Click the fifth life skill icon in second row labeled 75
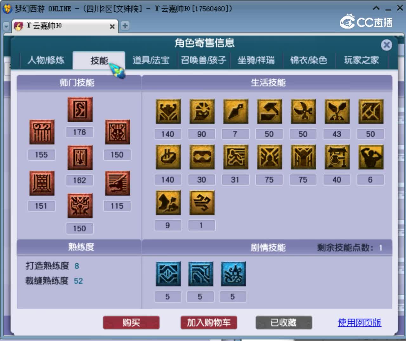 point(303,157)
